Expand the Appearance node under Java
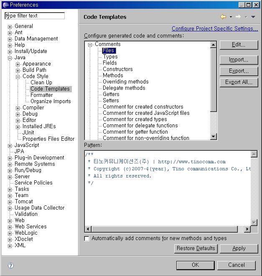The image size is (262, 276). (x=18, y=64)
